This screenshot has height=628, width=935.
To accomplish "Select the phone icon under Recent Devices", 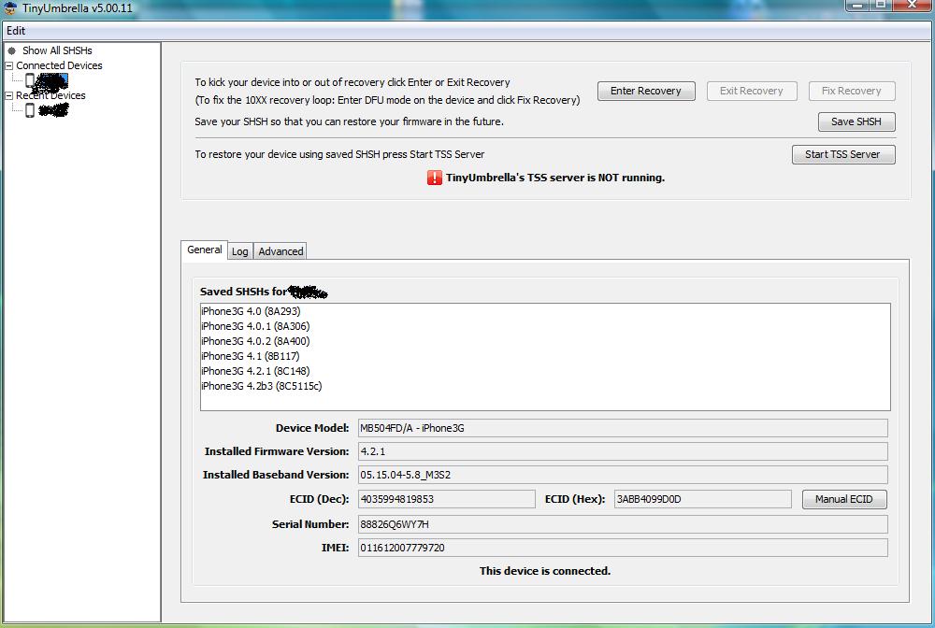I will pos(30,110).
